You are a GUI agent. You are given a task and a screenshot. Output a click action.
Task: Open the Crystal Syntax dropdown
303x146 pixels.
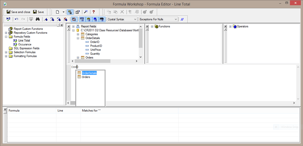[x=122, y=19]
